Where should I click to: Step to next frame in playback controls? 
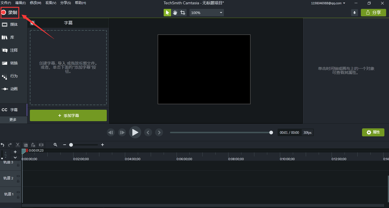(x=122, y=132)
